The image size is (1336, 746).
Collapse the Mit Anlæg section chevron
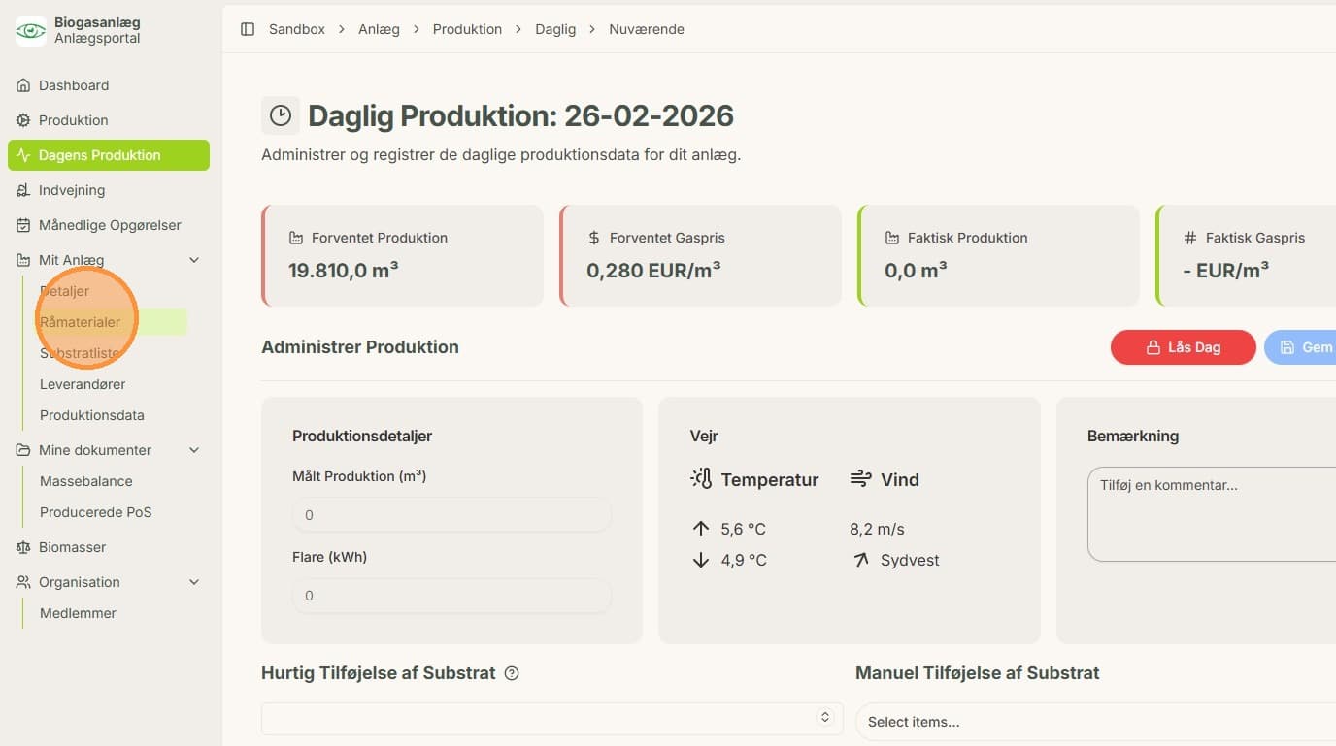(194, 260)
